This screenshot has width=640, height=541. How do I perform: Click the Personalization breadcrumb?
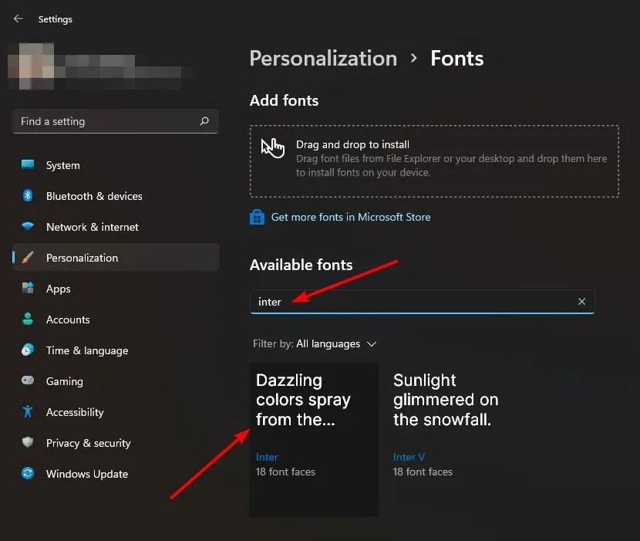323,59
